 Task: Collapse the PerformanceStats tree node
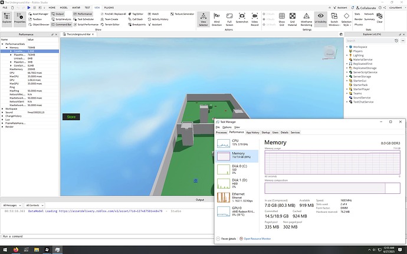tap(3, 44)
